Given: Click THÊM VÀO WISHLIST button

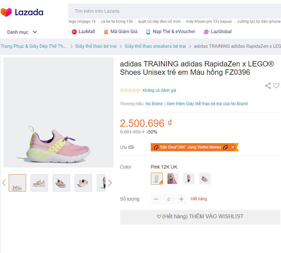Looking at the screenshot, I should click(200, 217).
